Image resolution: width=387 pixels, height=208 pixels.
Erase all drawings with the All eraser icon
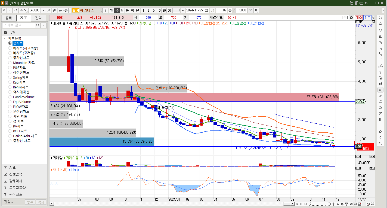(380, 78)
